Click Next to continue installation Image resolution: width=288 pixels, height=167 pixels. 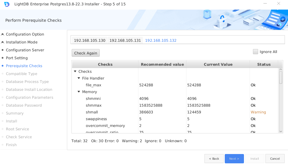pyautogui.click(x=234, y=159)
